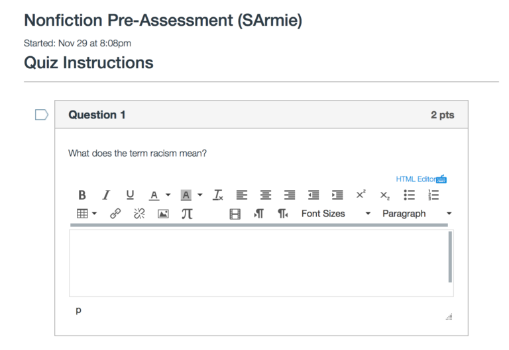Image resolution: width=509 pixels, height=350 pixels.
Task: Toggle underline text formatting
Action: [130, 195]
